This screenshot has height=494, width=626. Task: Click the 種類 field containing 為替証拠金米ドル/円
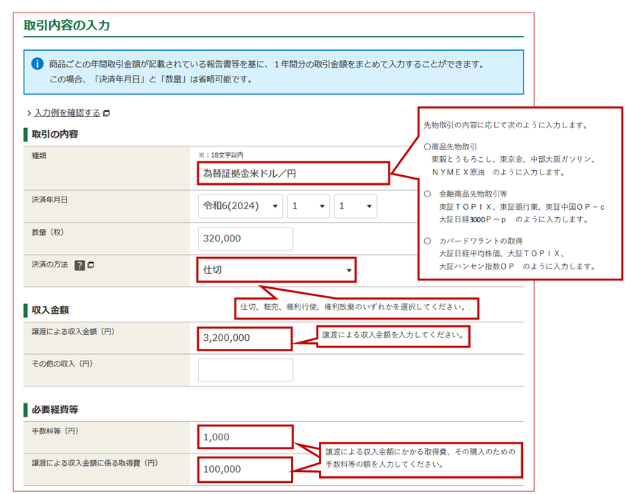[x=292, y=174]
